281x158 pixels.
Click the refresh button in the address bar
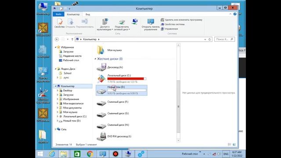pyautogui.click(x=209, y=39)
